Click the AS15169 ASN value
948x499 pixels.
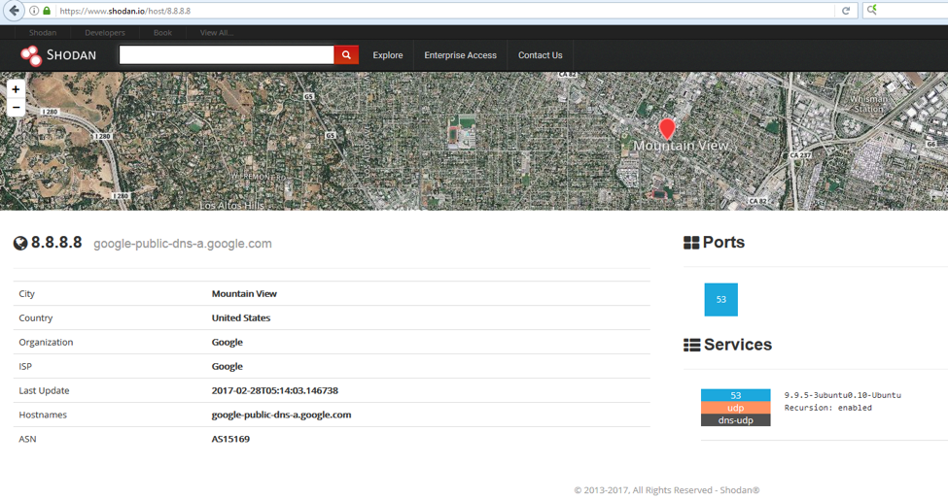pyautogui.click(x=230, y=439)
